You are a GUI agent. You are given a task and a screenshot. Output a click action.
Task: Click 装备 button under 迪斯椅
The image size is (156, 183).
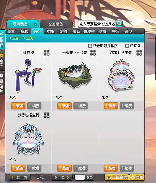[x=18, y=106]
